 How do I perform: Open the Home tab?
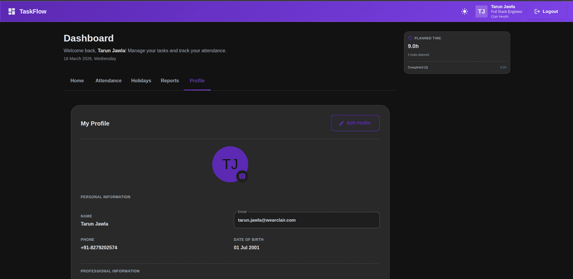[77, 80]
